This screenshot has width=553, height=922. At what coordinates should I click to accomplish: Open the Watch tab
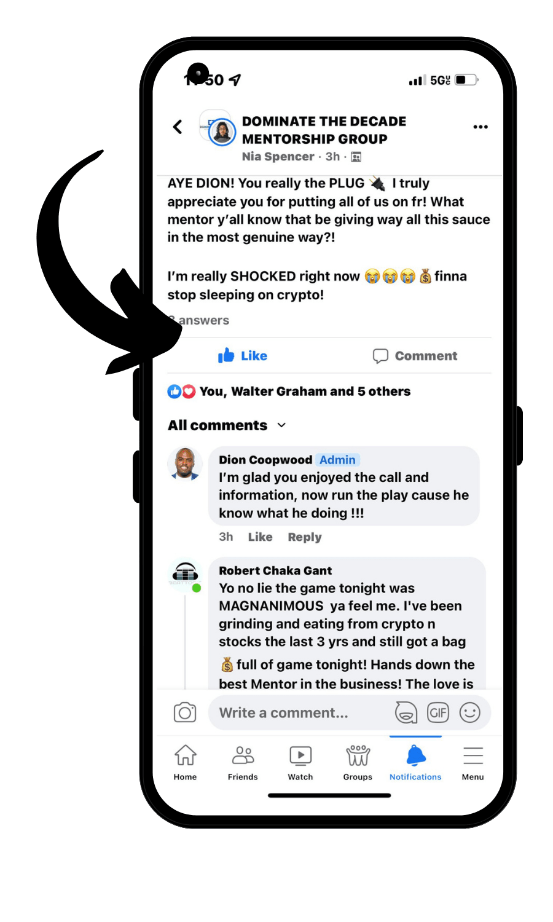point(300,762)
